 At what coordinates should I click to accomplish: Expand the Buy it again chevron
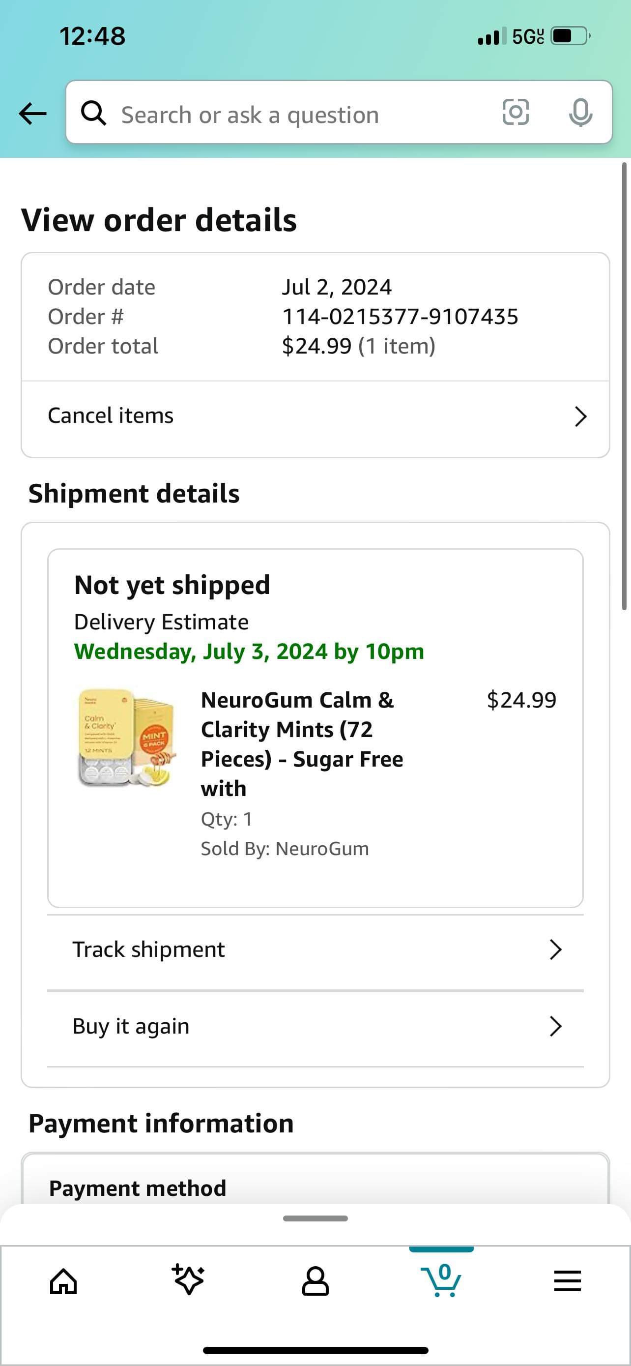coord(555,1027)
